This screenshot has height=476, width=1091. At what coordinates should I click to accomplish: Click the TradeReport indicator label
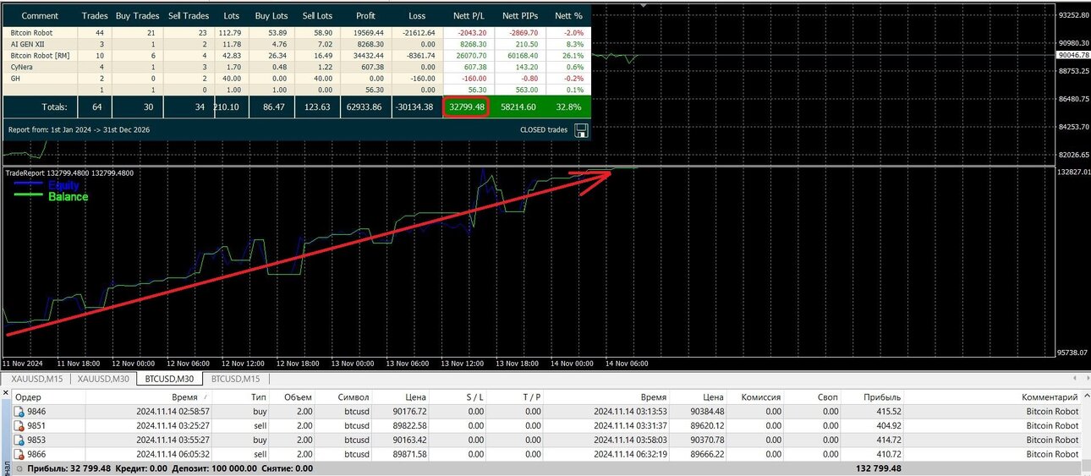69,173
